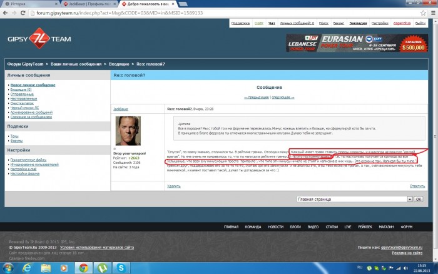Image resolution: width=438 pixels, height=274 pixels.
Task: Reload the page with the refresh icon
Action: 23,13
